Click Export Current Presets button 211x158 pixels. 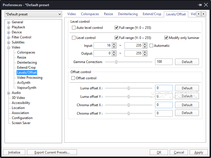click(x=52, y=152)
